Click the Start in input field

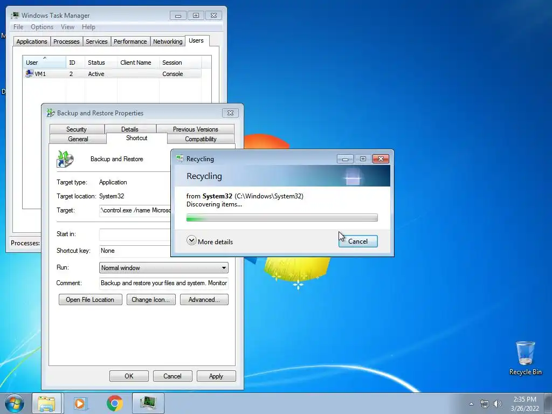135,234
